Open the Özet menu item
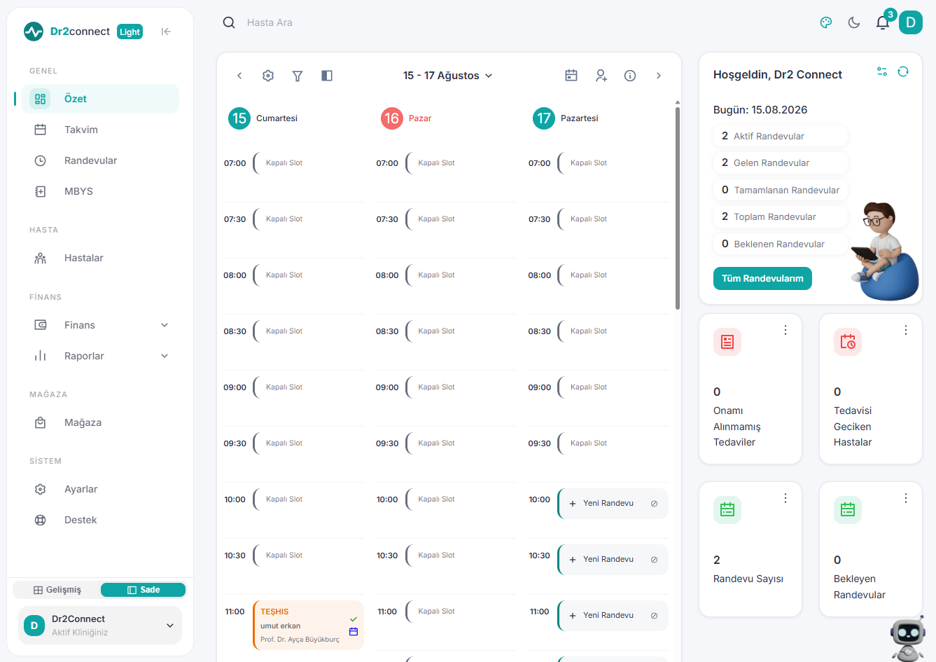Viewport: 936px width, 662px height. pyautogui.click(x=100, y=99)
